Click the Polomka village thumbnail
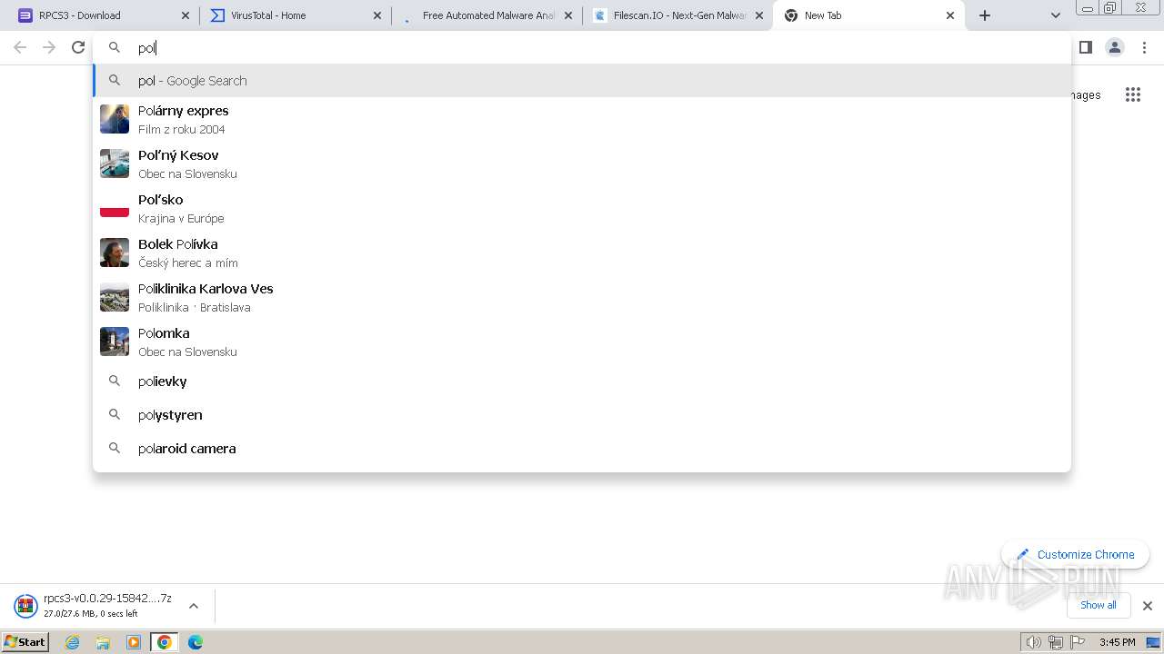Screen dimensions: 1164x654 (115, 342)
